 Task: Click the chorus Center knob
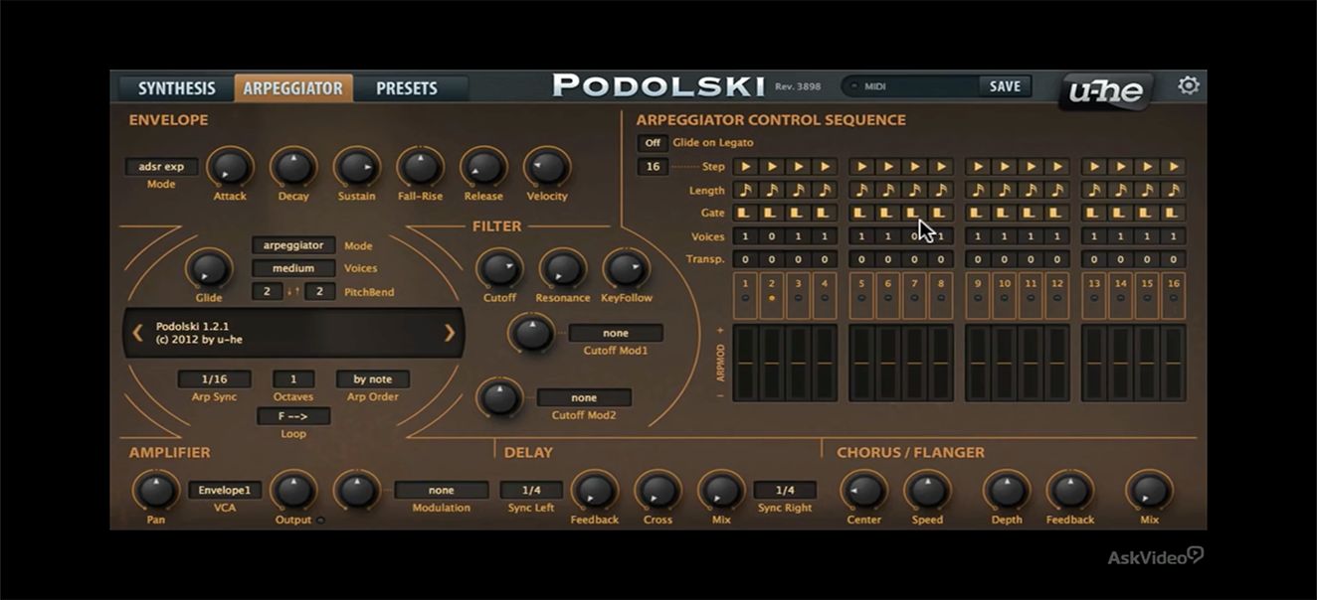click(x=863, y=491)
